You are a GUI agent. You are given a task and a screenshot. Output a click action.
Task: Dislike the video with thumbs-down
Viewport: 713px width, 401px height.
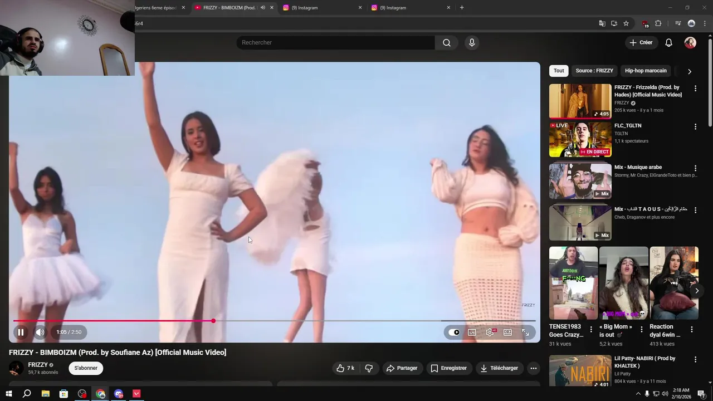click(x=369, y=368)
